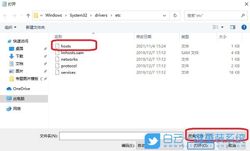This screenshot has width=250, height=151.
Task: Click the services file icon
Action: (57, 72)
